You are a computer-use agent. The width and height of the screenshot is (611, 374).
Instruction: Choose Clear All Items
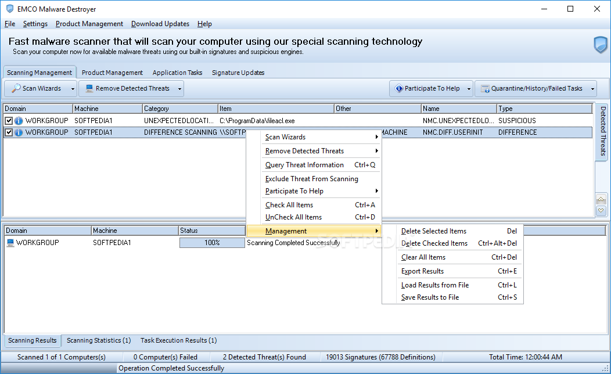pyautogui.click(x=452, y=257)
